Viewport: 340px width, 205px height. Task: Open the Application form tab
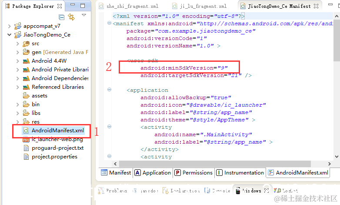[153, 173]
